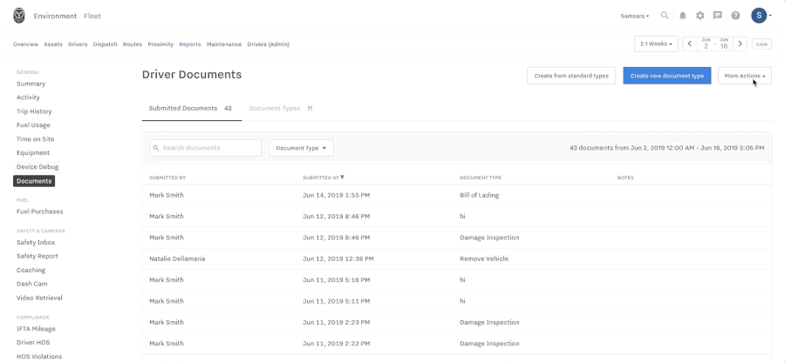Sort by Submitted At arrow
The width and height of the screenshot is (785, 362).
click(342, 178)
